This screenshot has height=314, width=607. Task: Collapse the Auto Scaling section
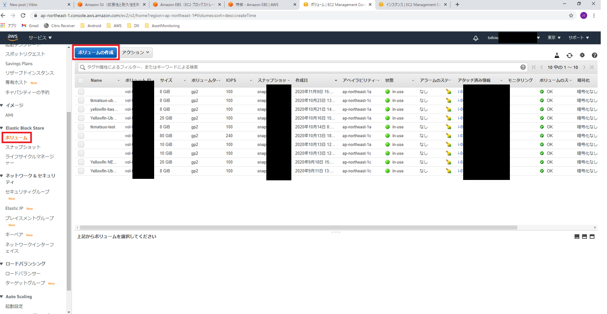click(2, 296)
